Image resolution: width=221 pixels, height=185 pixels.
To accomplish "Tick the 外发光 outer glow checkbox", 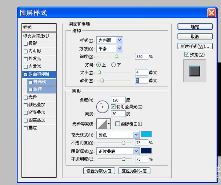I will [x=26, y=59].
